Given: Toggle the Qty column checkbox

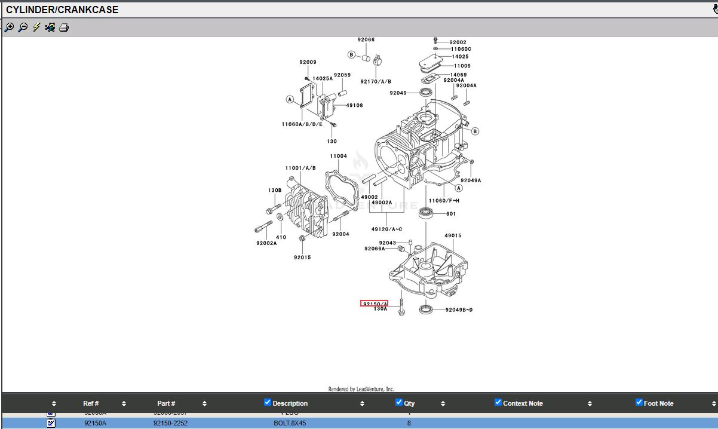Looking at the screenshot, I should [399, 402].
